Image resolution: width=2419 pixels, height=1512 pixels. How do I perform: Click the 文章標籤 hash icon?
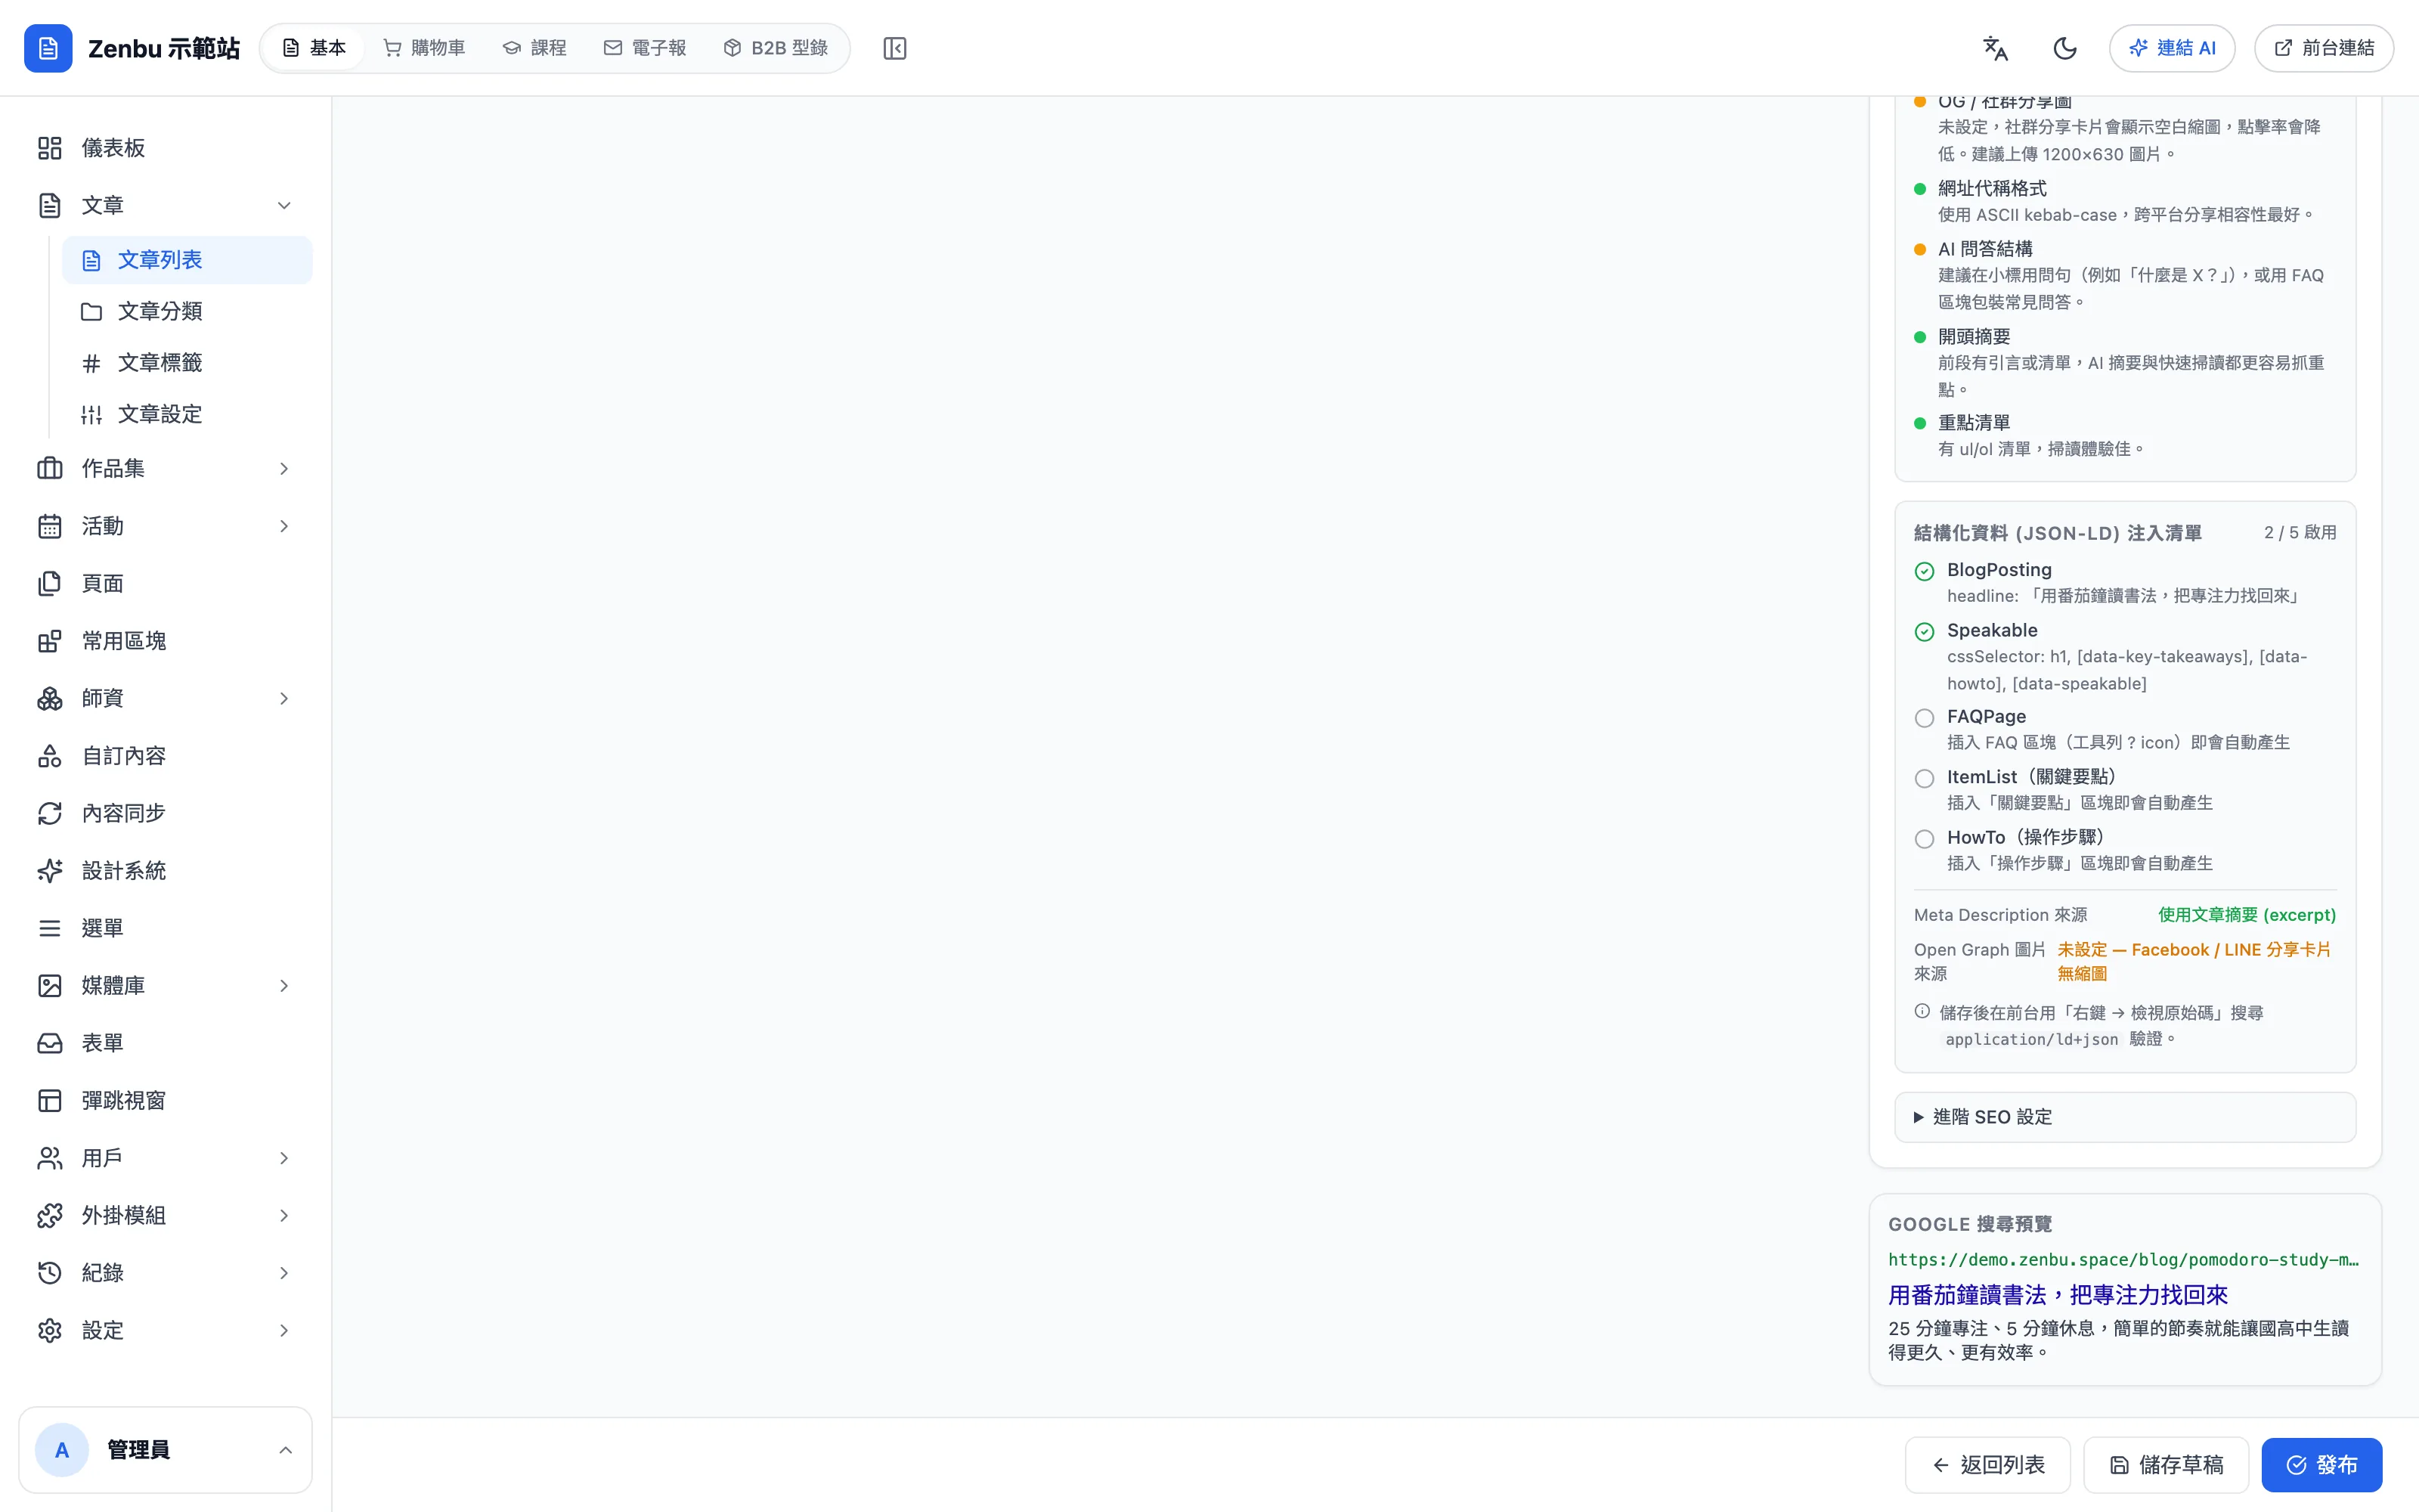(91, 363)
